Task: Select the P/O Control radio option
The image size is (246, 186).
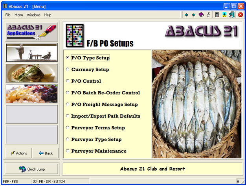Action: [x=67, y=81]
